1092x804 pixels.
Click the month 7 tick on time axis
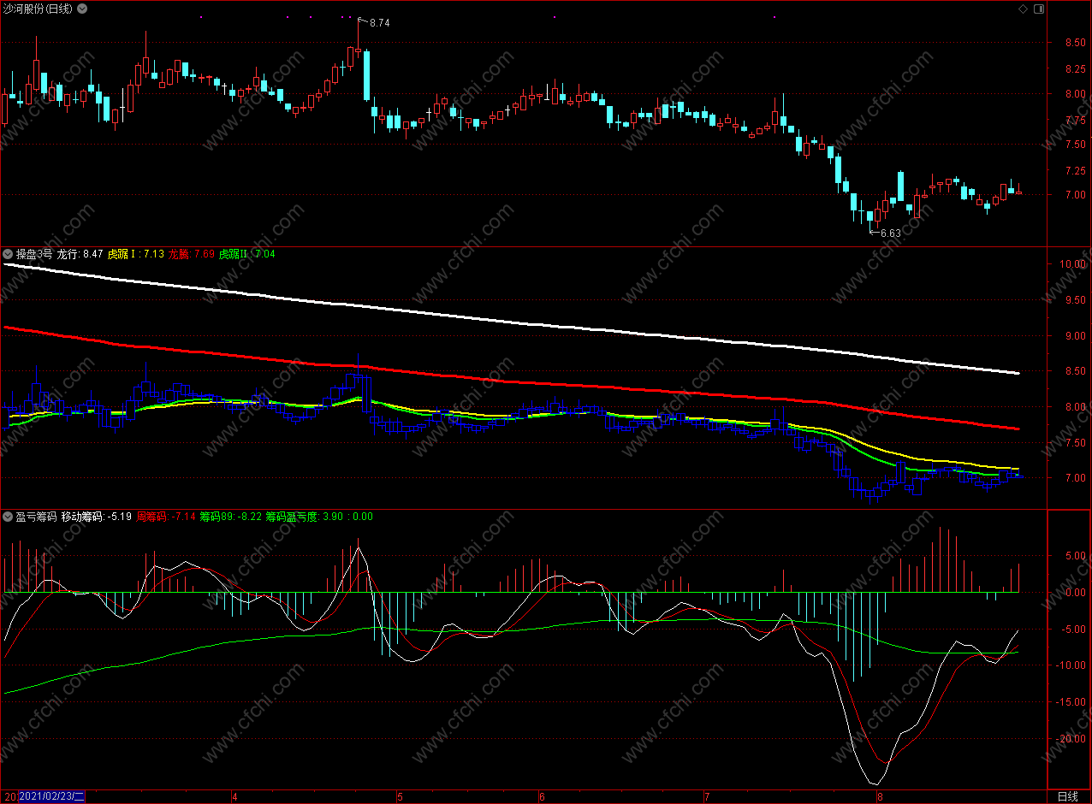point(705,796)
